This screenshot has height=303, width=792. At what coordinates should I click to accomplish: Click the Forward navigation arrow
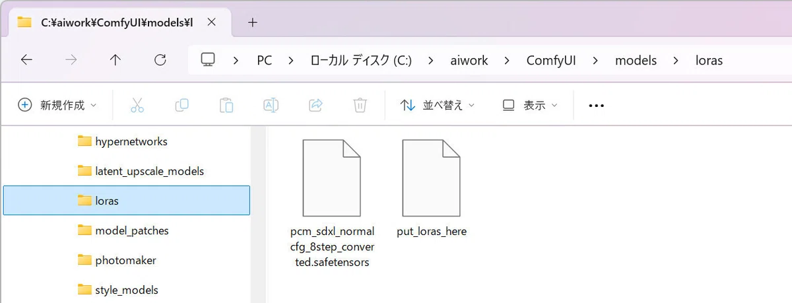coord(71,60)
